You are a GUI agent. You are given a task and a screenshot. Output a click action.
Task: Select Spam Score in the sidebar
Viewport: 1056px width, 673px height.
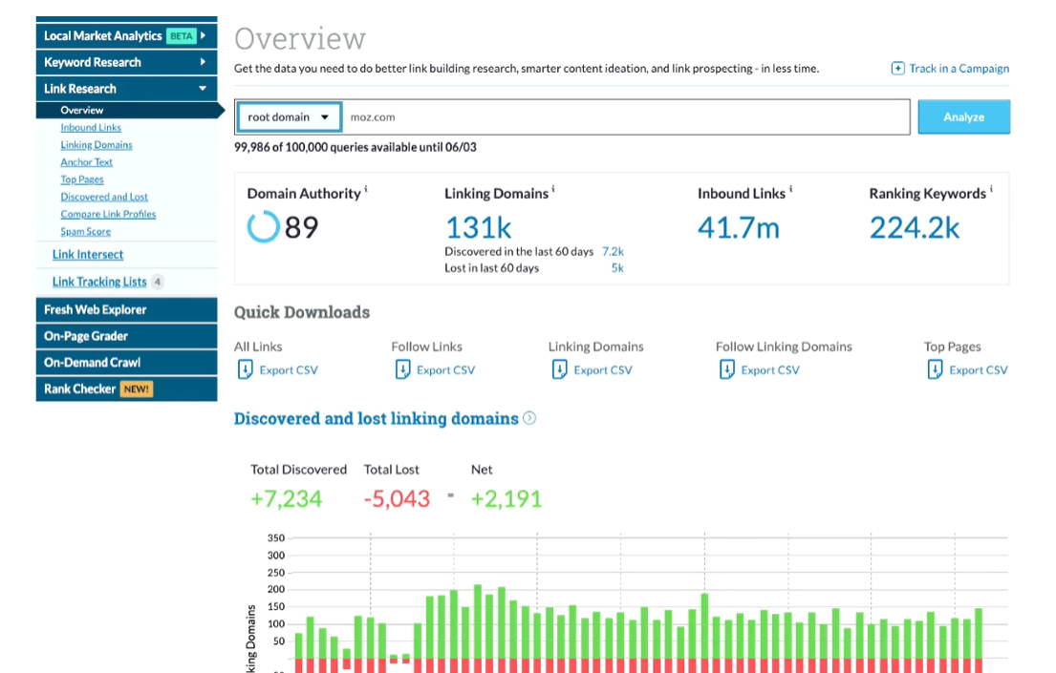pos(85,232)
